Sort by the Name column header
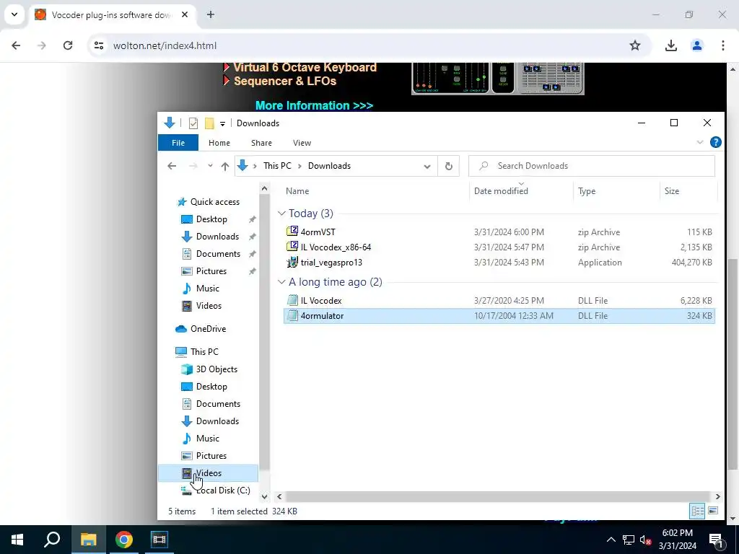739x554 pixels. tap(297, 190)
